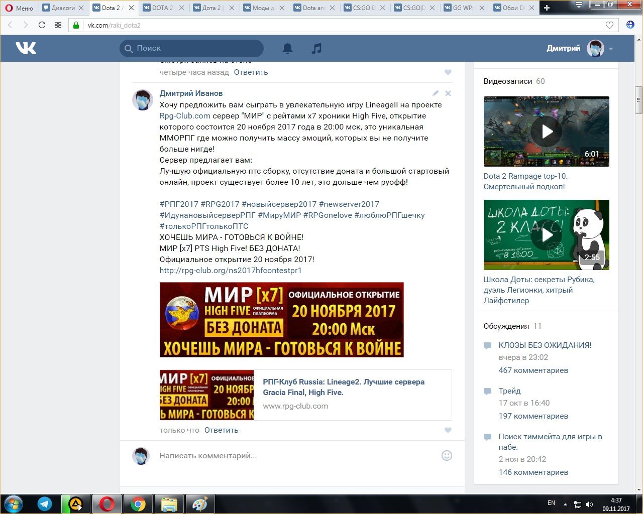Edit comment with the pencil icon
This screenshot has height=514, width=643.
(x=436, y=93)
